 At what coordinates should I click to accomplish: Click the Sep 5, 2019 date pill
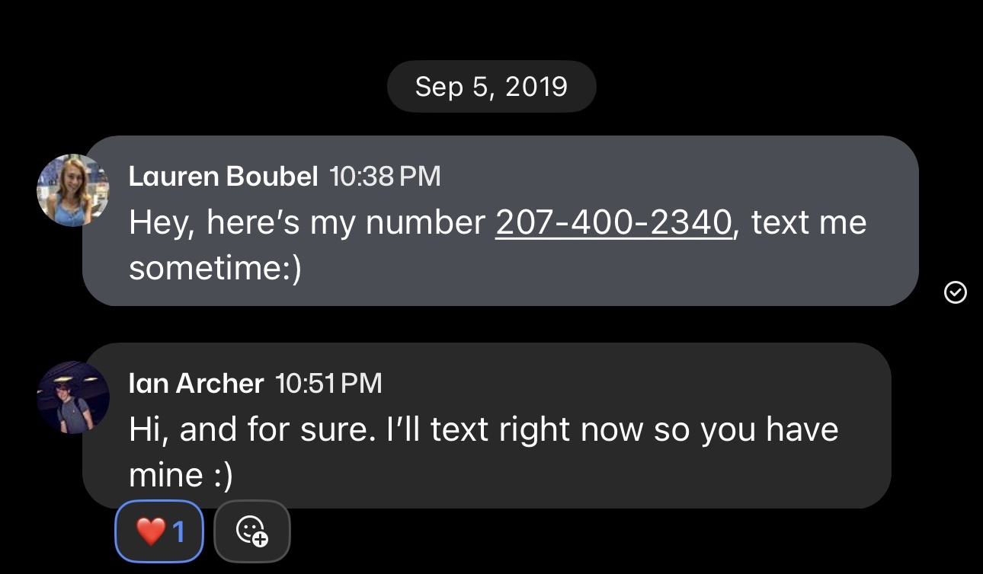(491, 87)
